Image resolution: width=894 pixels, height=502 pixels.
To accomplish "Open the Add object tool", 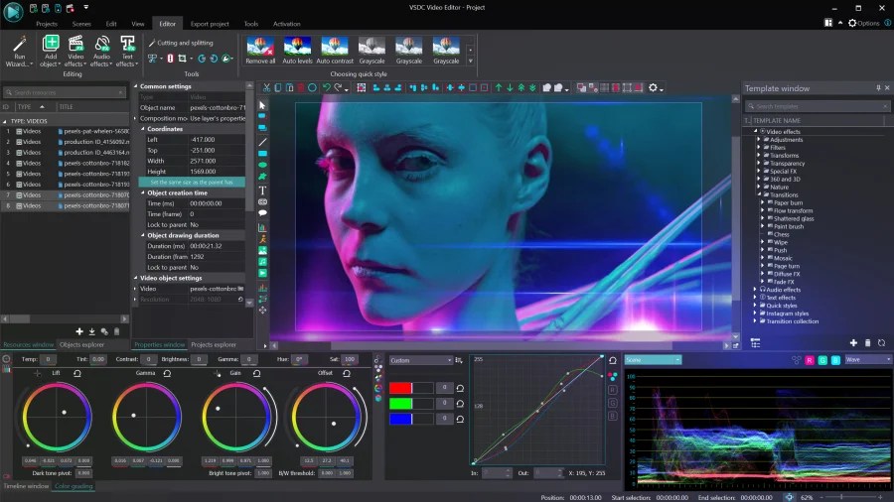I will click(51, 44).
